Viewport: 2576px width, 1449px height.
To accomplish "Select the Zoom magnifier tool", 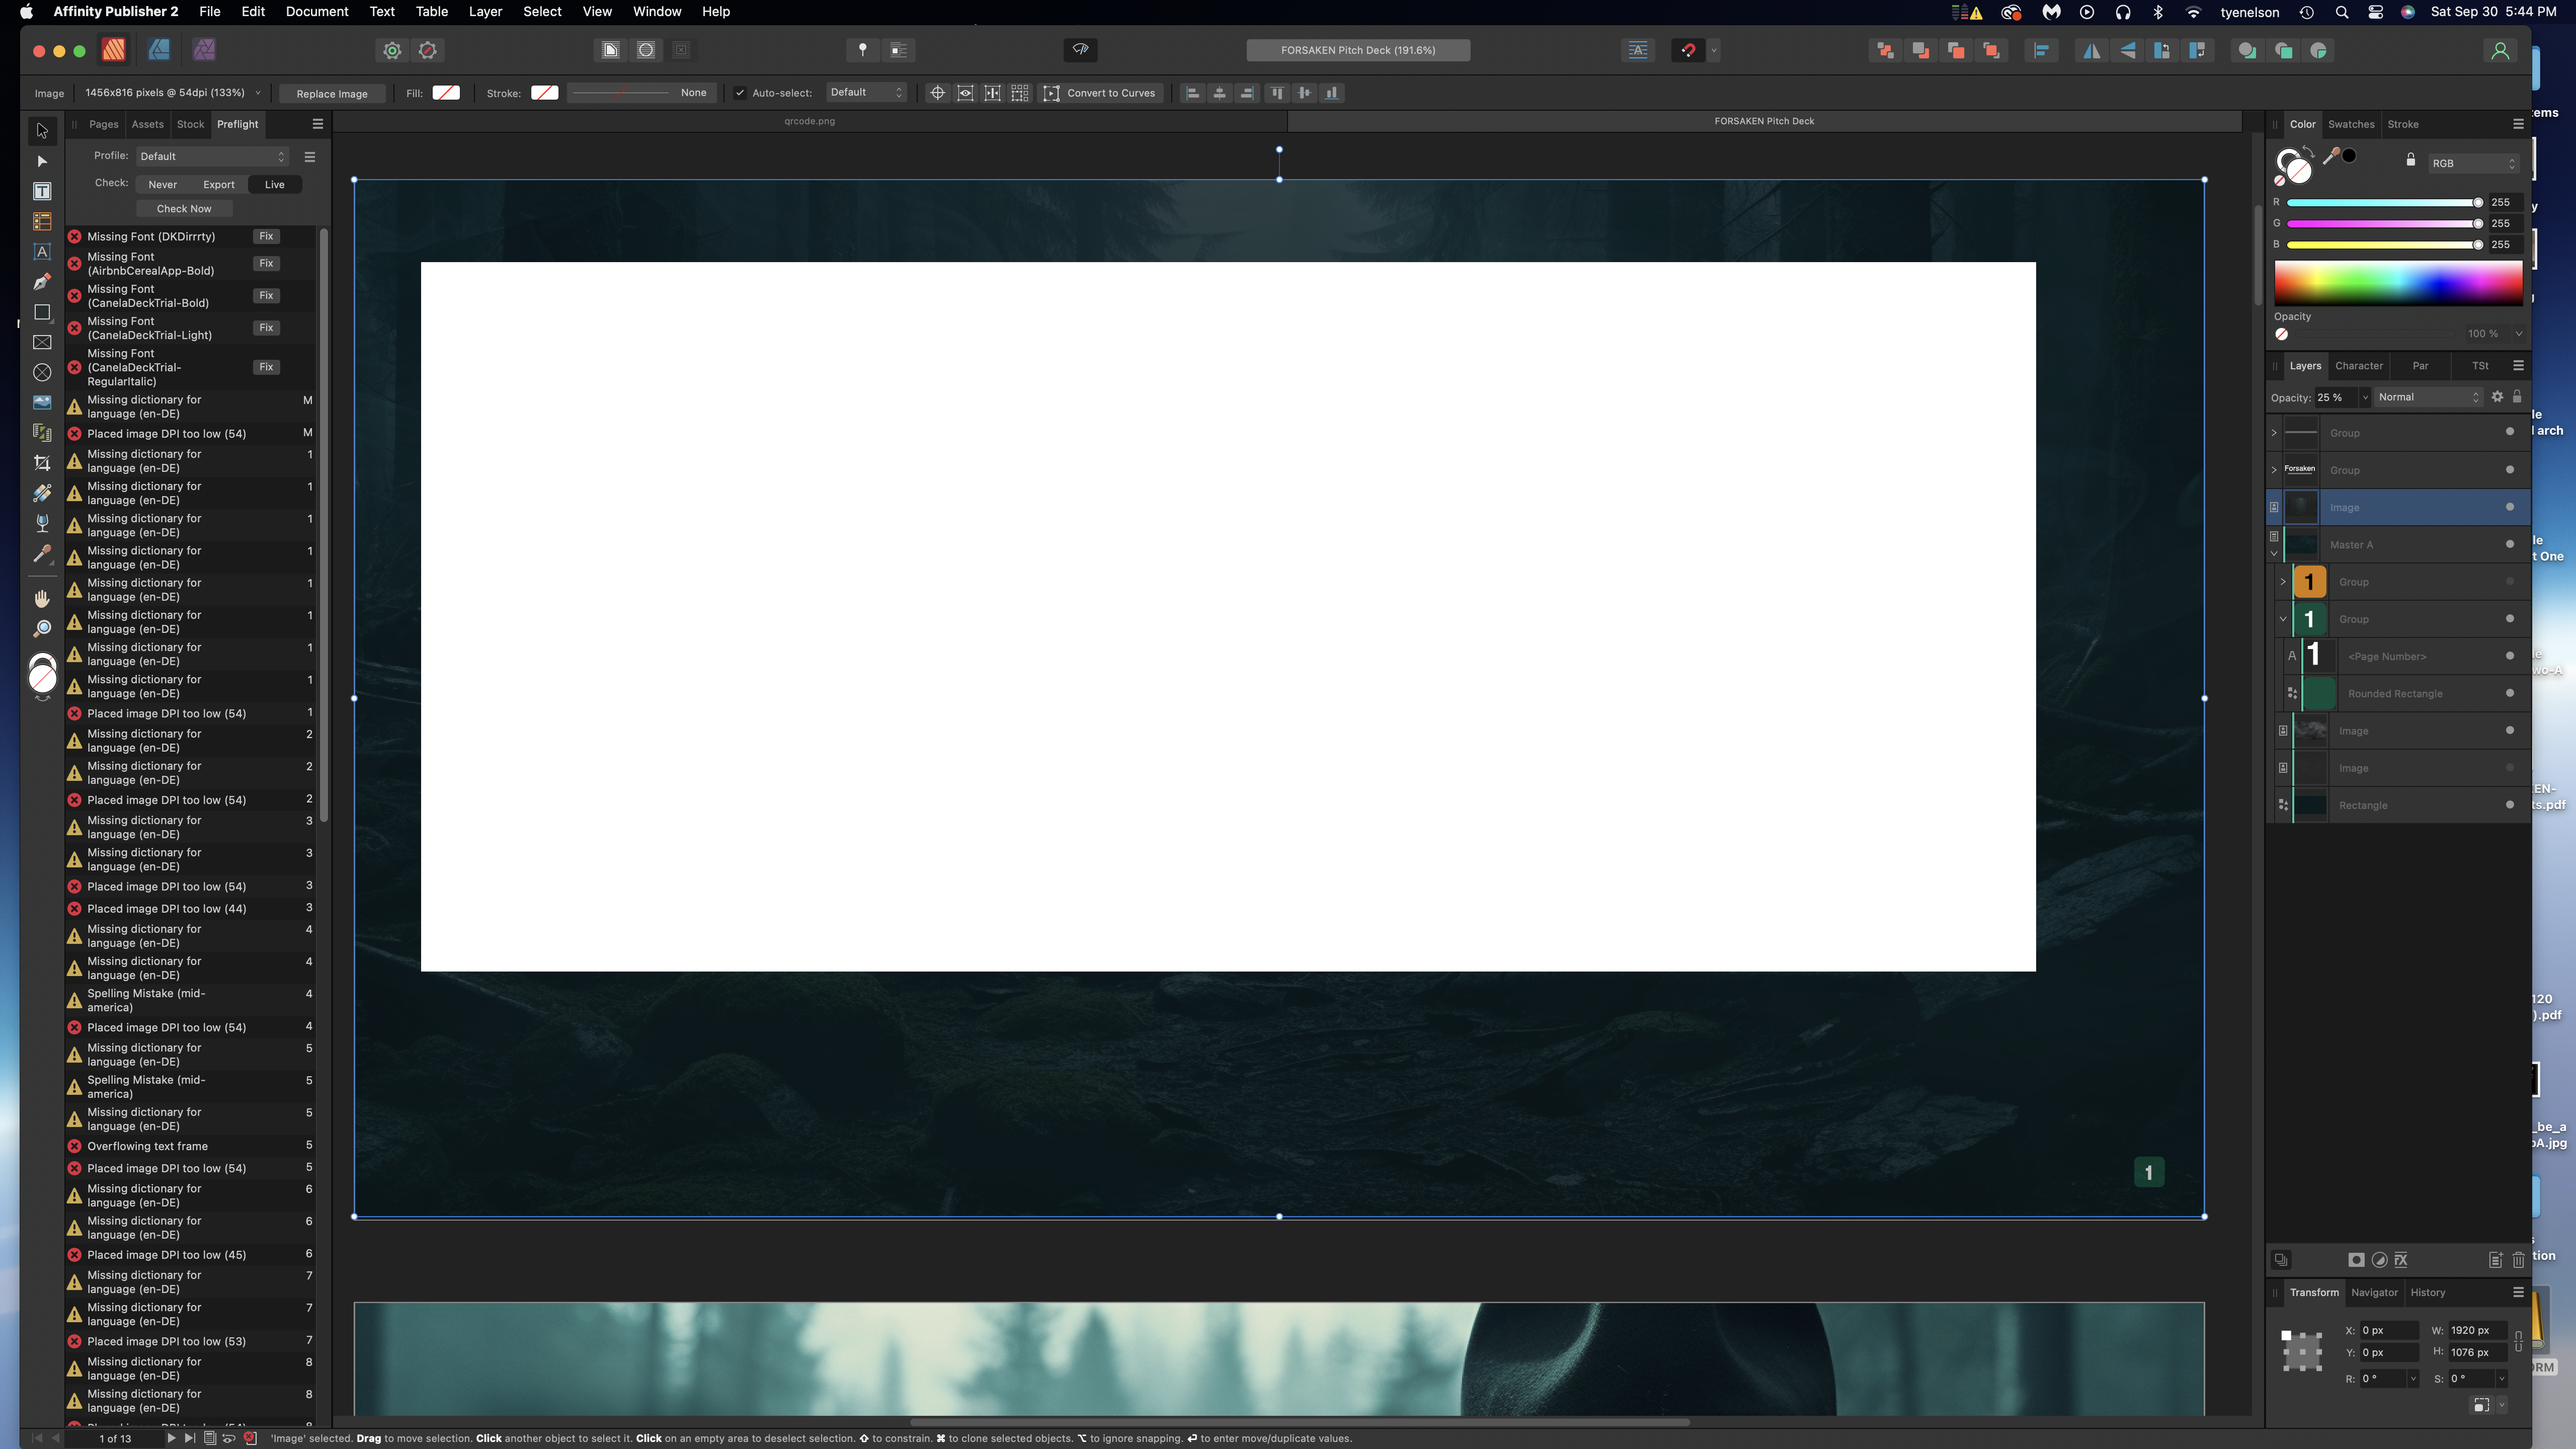I will pyautogui.click(x=42, y=628).
